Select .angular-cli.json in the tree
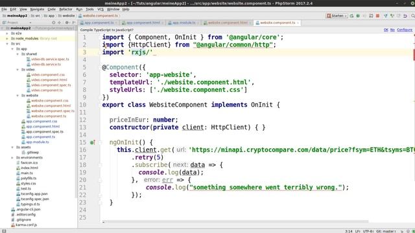 coord(29,210)
